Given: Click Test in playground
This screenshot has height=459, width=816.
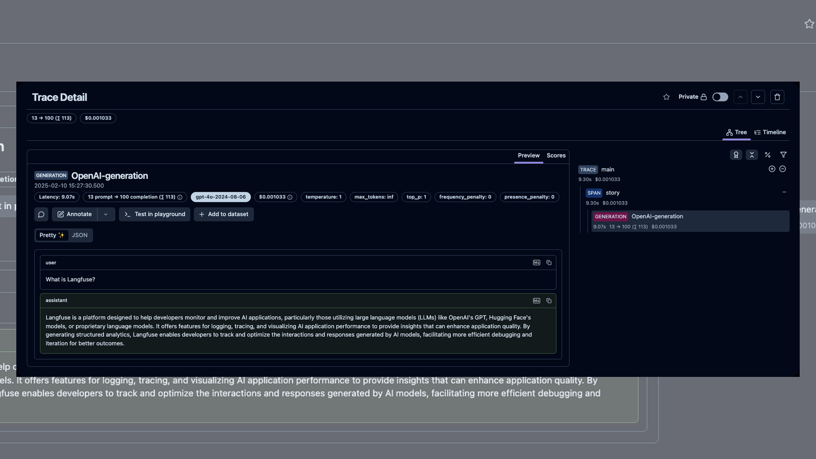Looking at the screenshot, I should coord(155,214).
